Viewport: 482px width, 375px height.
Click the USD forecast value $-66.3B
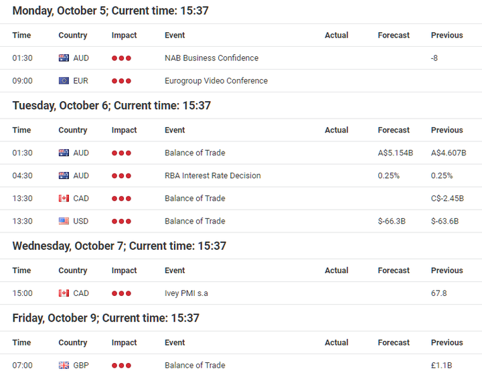392,222
